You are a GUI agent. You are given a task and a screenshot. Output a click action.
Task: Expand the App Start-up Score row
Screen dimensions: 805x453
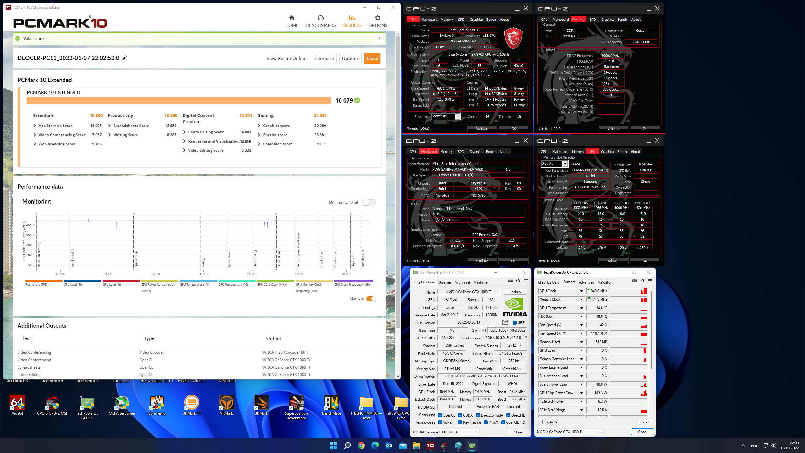[x=35, y=126]
